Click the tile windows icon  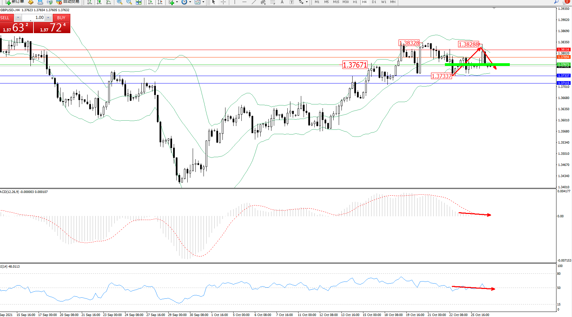139,2
